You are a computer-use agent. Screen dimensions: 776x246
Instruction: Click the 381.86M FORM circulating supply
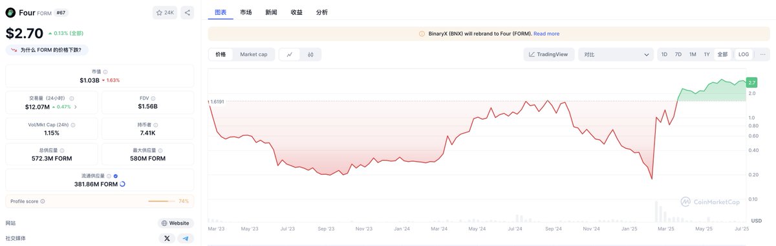point(96,184)
